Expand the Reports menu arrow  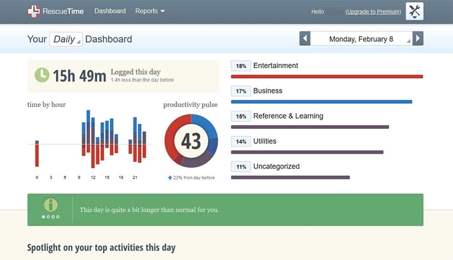pos(163,11)
